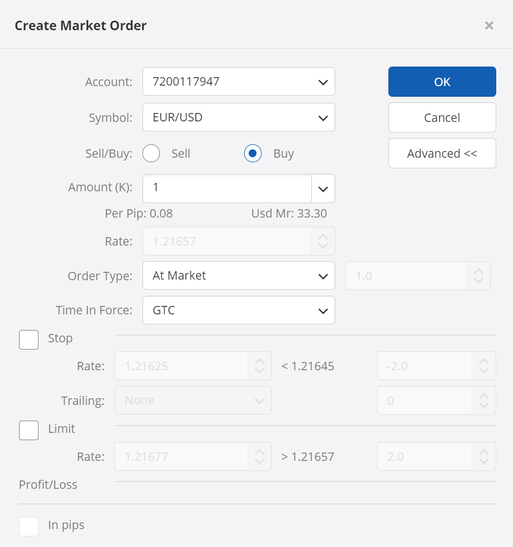This screenshot has height=547, width=513.
Task: Click the Cancel button
Action: 442,117
